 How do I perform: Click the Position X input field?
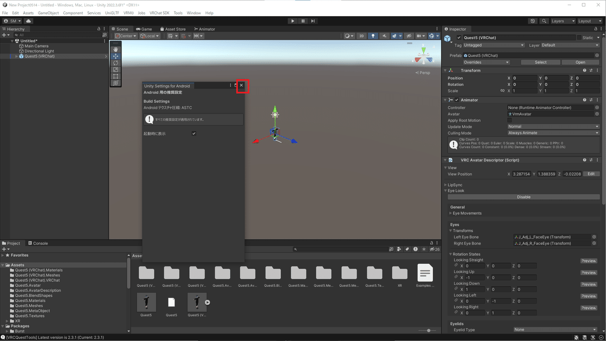pyautogui.click(x=525, y=78)
